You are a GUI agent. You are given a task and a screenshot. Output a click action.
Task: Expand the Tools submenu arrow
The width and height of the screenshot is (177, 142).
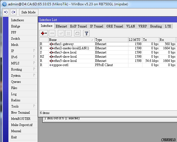[35, 106]
